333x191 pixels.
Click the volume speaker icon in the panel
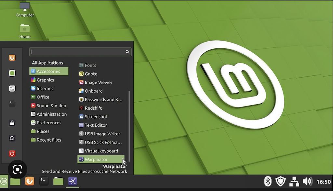coord(307,181)
